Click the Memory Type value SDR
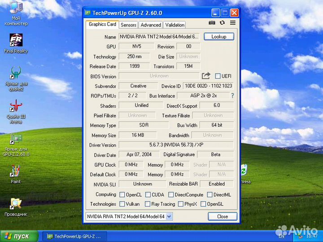Image resolution: width=323 pixels, height=242 pixels. pos(144,125)
